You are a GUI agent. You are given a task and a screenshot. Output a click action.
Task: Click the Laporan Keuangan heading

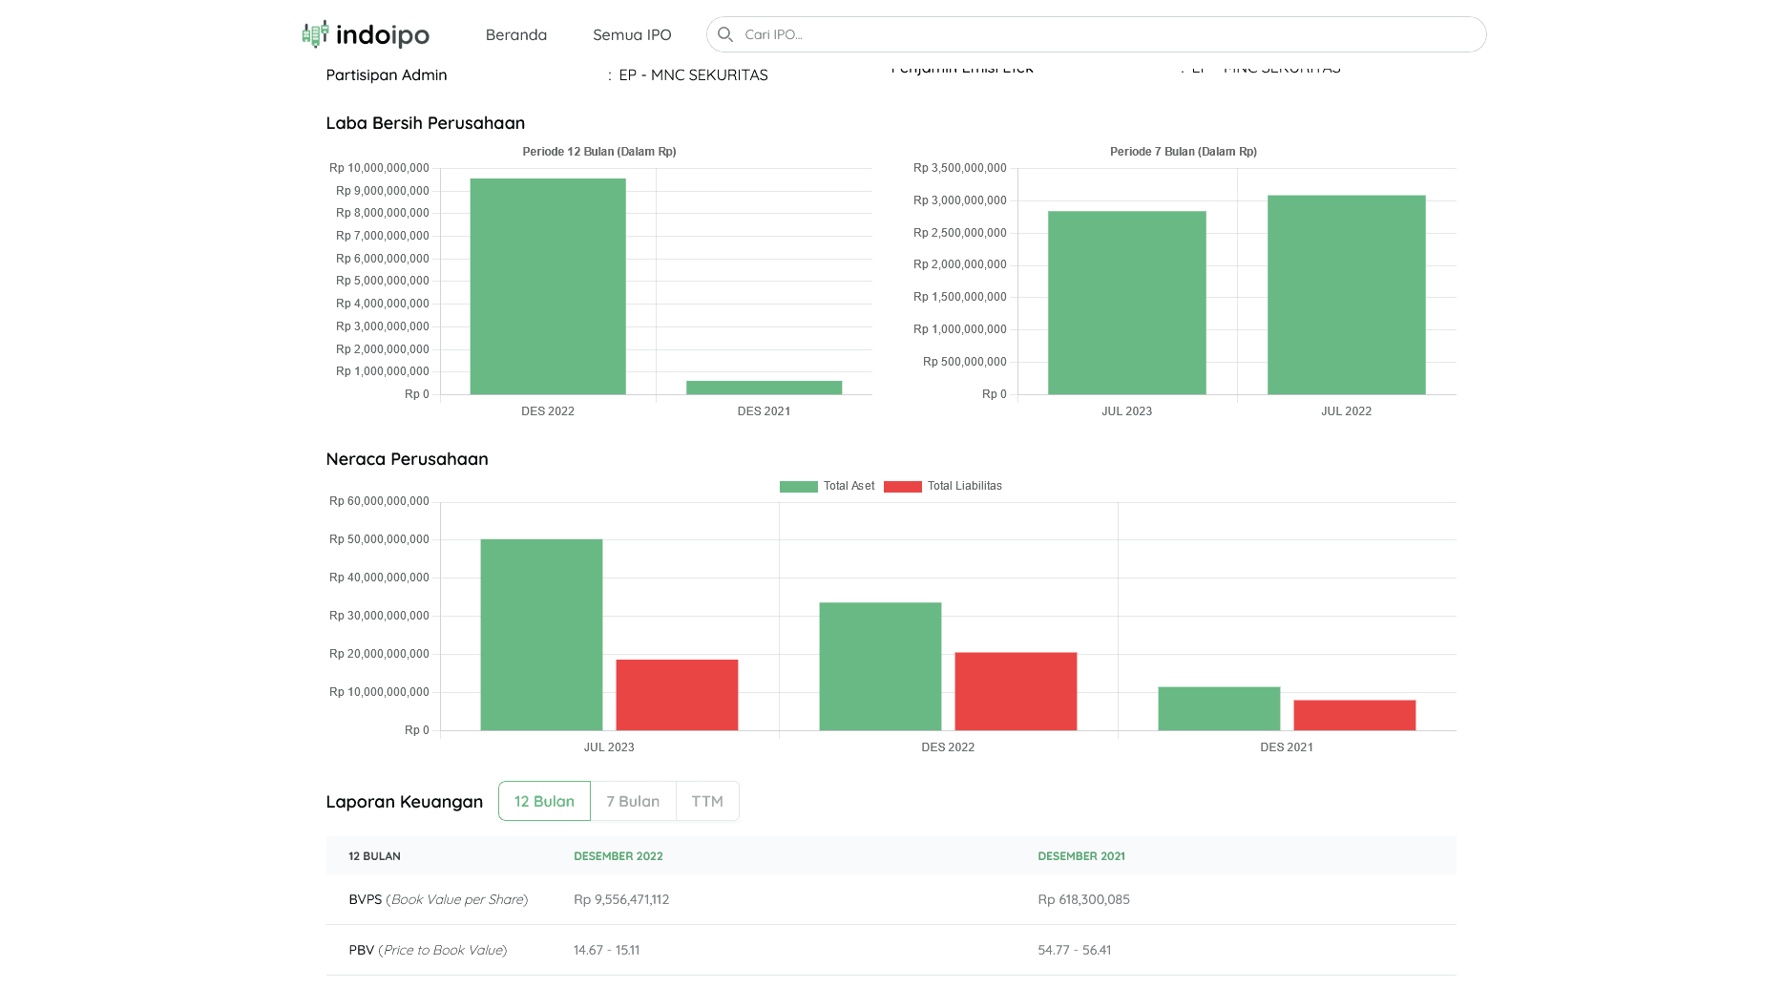click(x=405, y=802)
